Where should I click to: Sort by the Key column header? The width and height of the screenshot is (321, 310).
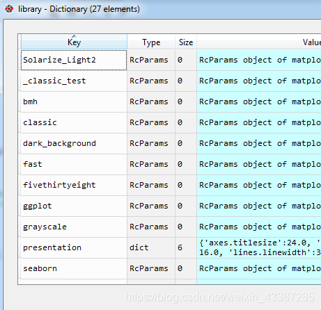[x=74, y=42]
